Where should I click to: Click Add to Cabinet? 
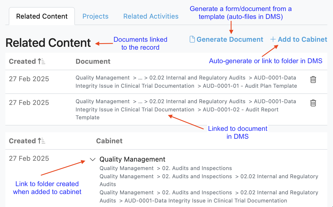pyautogui.click(x=299, y=39)
